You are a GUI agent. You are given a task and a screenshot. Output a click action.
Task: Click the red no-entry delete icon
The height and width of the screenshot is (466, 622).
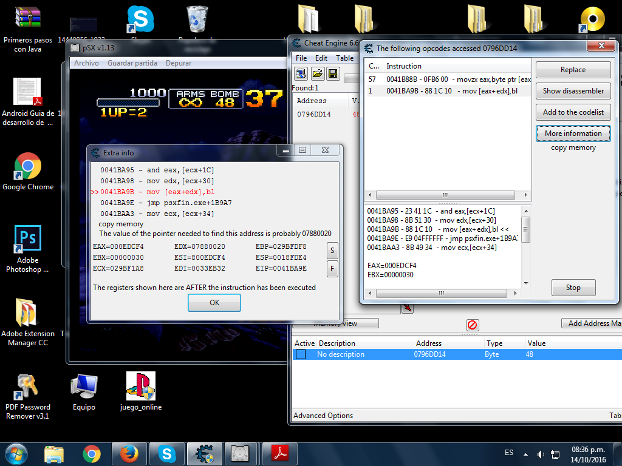tap(472, 325)
